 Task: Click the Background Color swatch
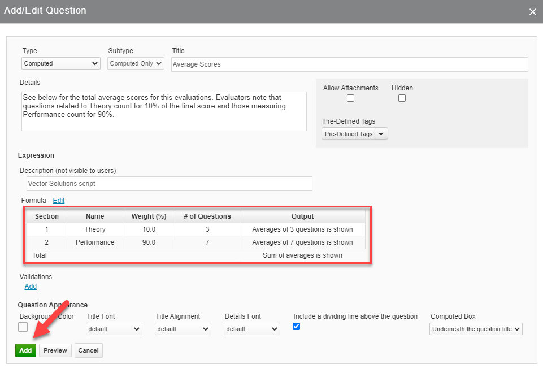[x=23, y=327]
